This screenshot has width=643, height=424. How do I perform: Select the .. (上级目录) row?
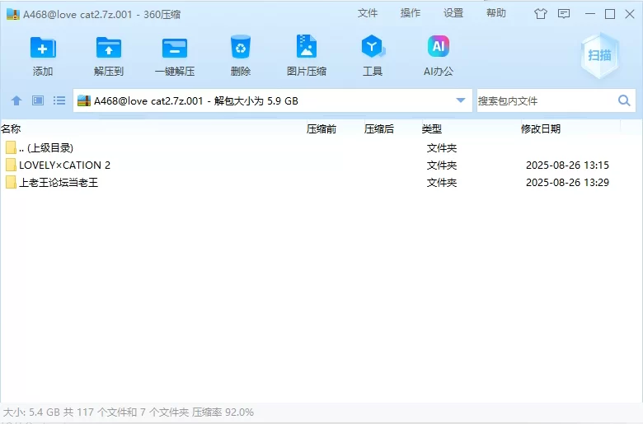[321, 148]
